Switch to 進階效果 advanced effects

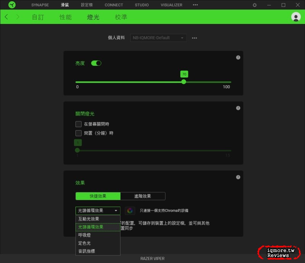143,196
